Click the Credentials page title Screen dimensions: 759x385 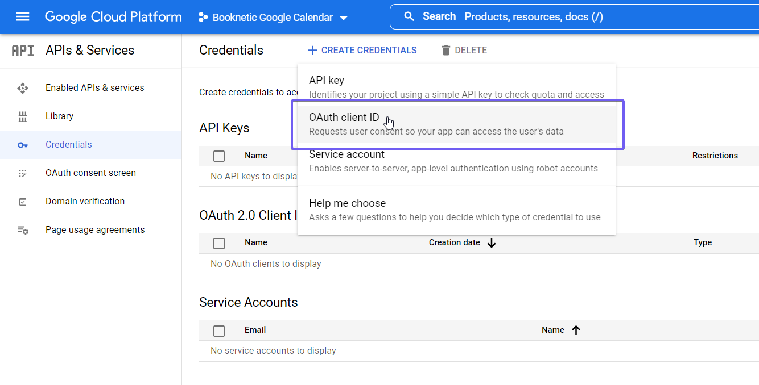pyautogui.click(x=232, y=50)
